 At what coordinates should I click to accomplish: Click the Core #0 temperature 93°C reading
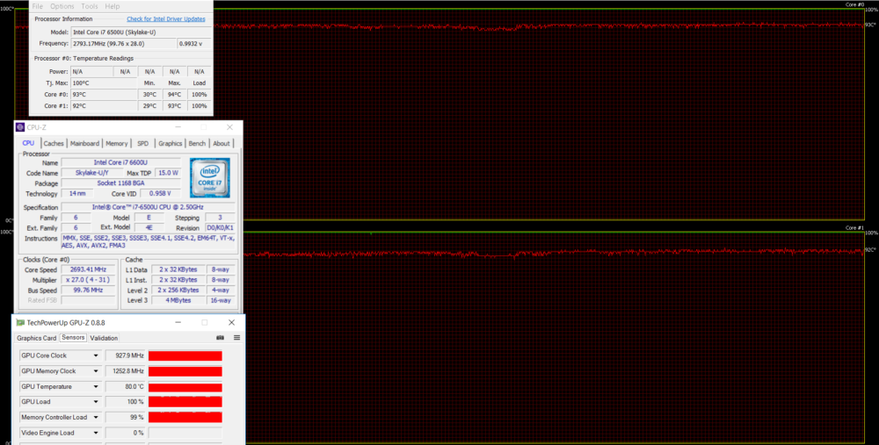point(104,95)
